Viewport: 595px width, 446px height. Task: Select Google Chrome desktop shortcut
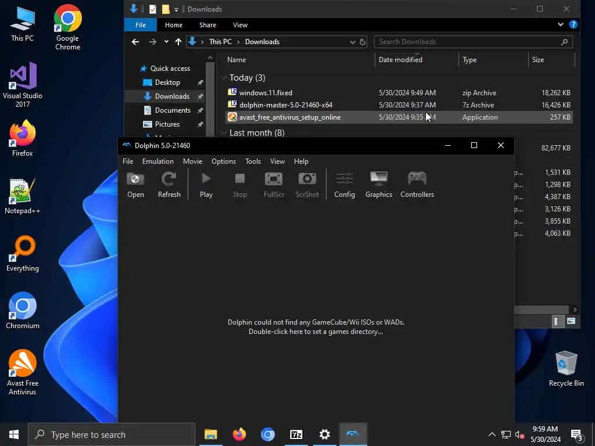[67, 27]
